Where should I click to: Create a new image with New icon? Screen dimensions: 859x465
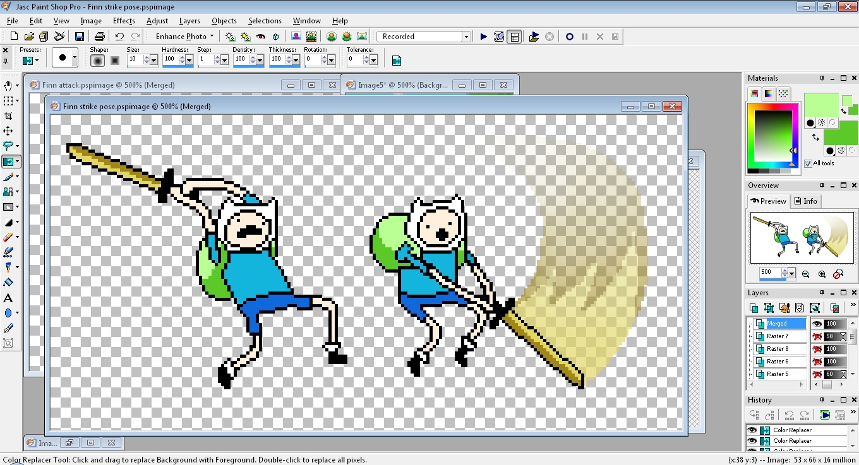14,37
